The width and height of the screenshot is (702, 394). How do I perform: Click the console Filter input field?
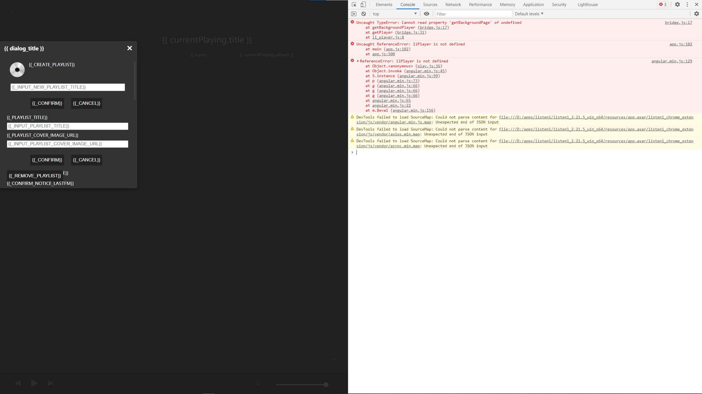(473, 14)
